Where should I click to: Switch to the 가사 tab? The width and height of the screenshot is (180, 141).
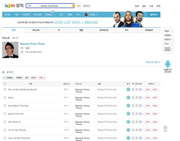(126, 30)
